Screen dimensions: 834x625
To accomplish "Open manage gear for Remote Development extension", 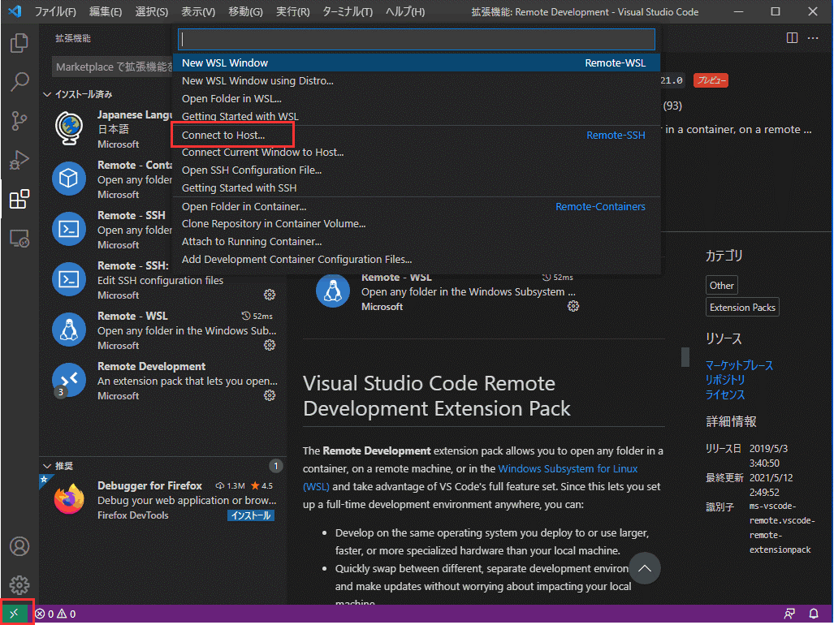I will (270, 395).
